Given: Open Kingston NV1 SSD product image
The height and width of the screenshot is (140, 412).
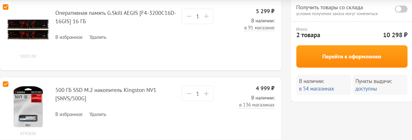Looking at the screenshot, I should 28,106.
